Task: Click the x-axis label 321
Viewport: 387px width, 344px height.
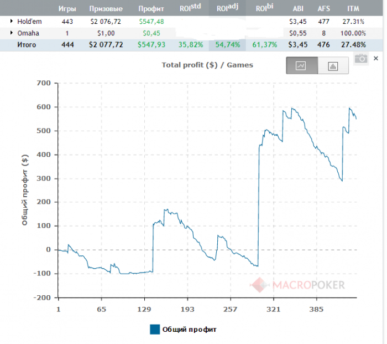Action: [x=274, y=309]
